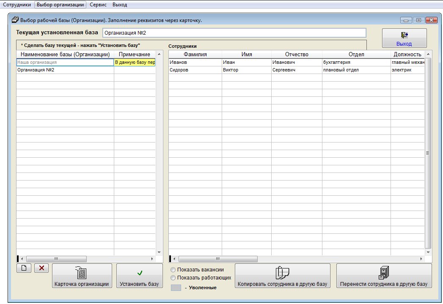The width and height of the screenshot is (443, 304).
Task: Click employees table scroll left arrow
Action: coord(174,259)
